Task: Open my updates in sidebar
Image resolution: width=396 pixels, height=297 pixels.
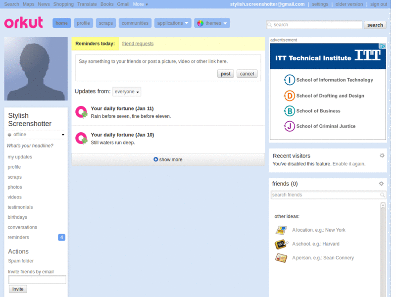Action: pyautogui.click(x=20, y=157)
